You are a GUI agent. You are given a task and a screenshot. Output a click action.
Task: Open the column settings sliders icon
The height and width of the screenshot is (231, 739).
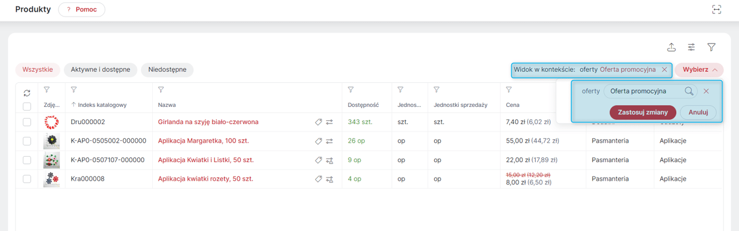pos(692,47)
